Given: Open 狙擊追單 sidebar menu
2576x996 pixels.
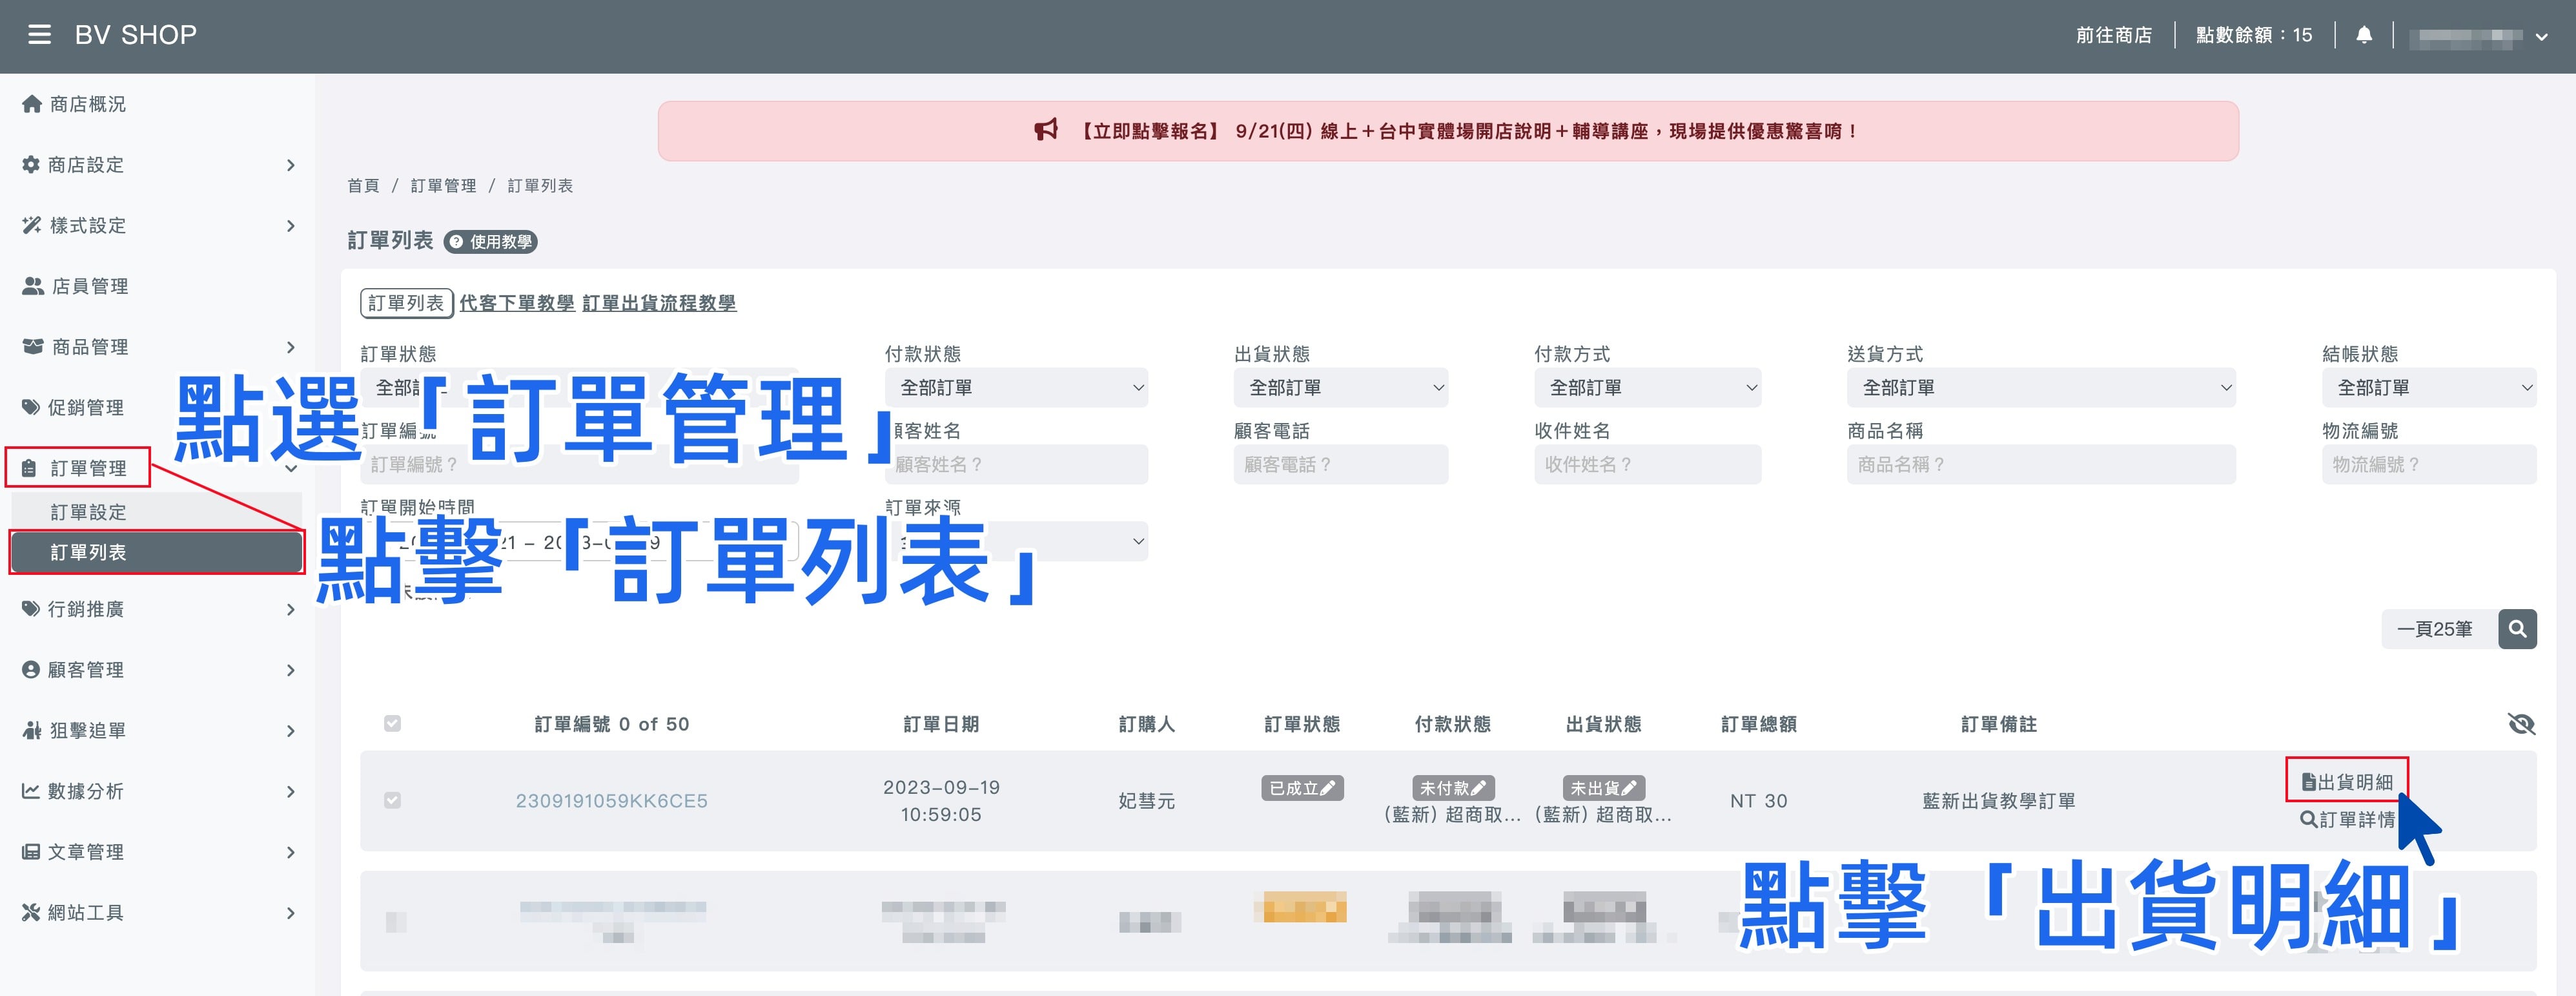Looking at the screenshot, I should click(158, 731).
